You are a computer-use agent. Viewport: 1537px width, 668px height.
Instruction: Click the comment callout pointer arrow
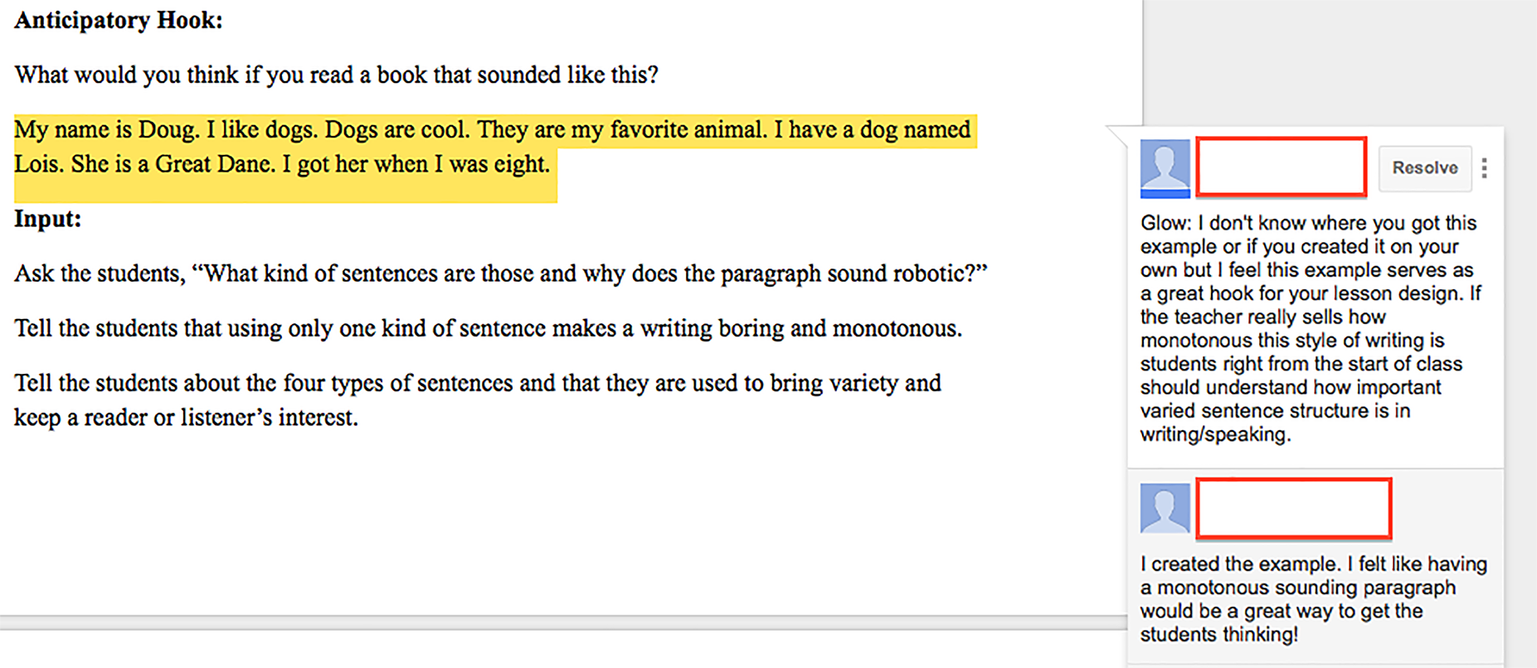(x=1116, y=134)
